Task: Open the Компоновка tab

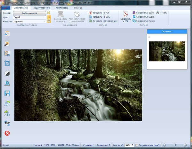Action: tap(61, 7)
